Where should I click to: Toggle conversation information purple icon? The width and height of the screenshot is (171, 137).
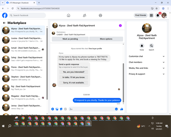pyautogui.click(x=120, y=26)
